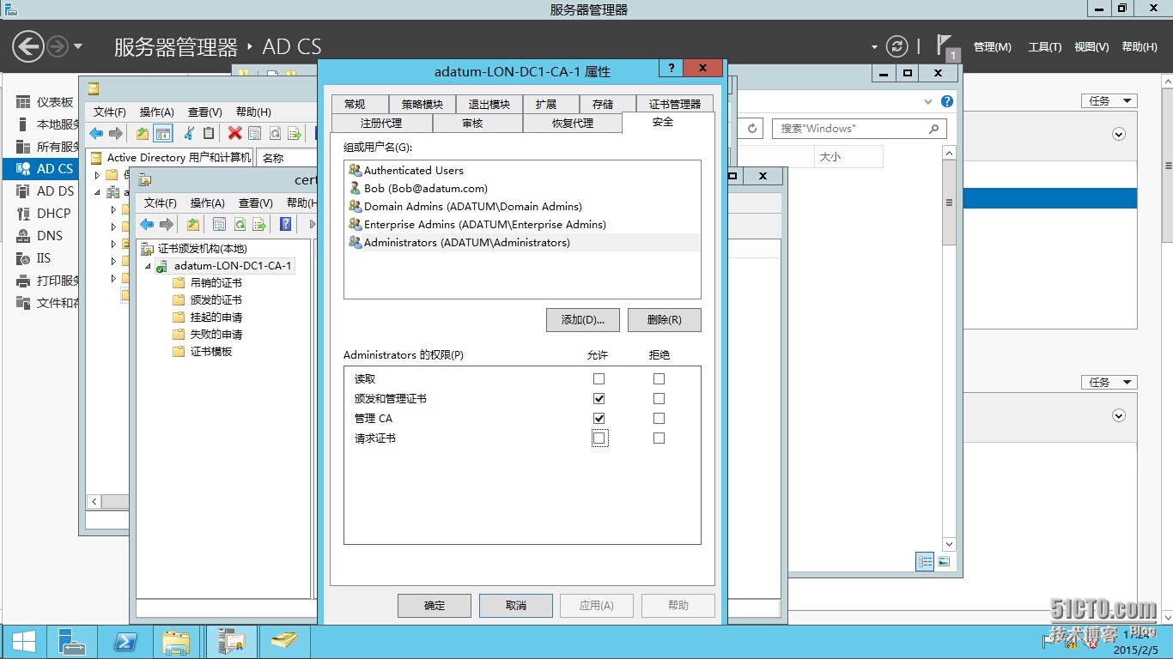Open the Server Manager history dropdown arrow
The width and height of the screenshot is (1173, 659).
coord(78,46)
